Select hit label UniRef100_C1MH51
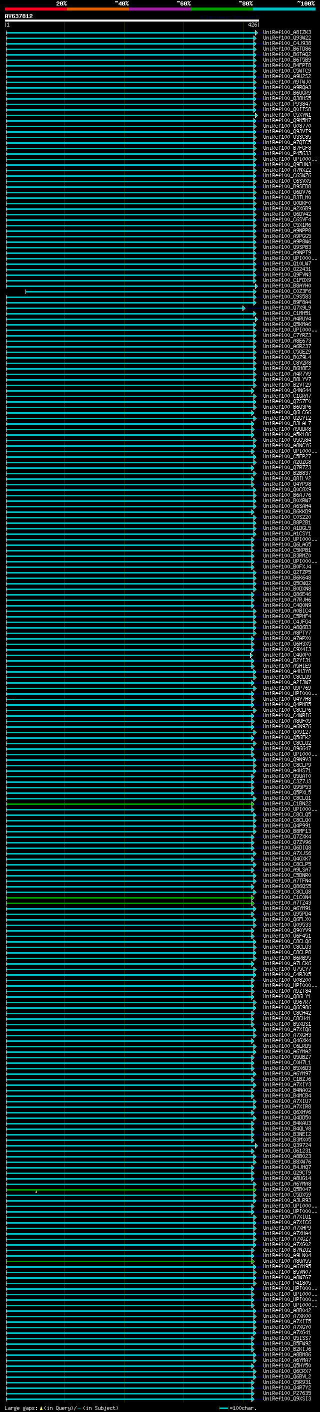This screenshot has width=320, height=1412. (x=287, y=313)
